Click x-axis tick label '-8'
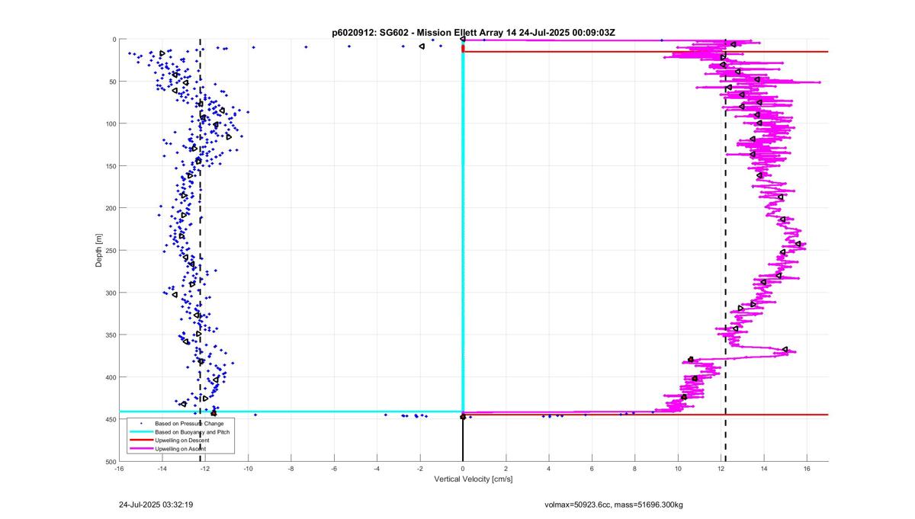915x519 pixels. click(291, 469)
